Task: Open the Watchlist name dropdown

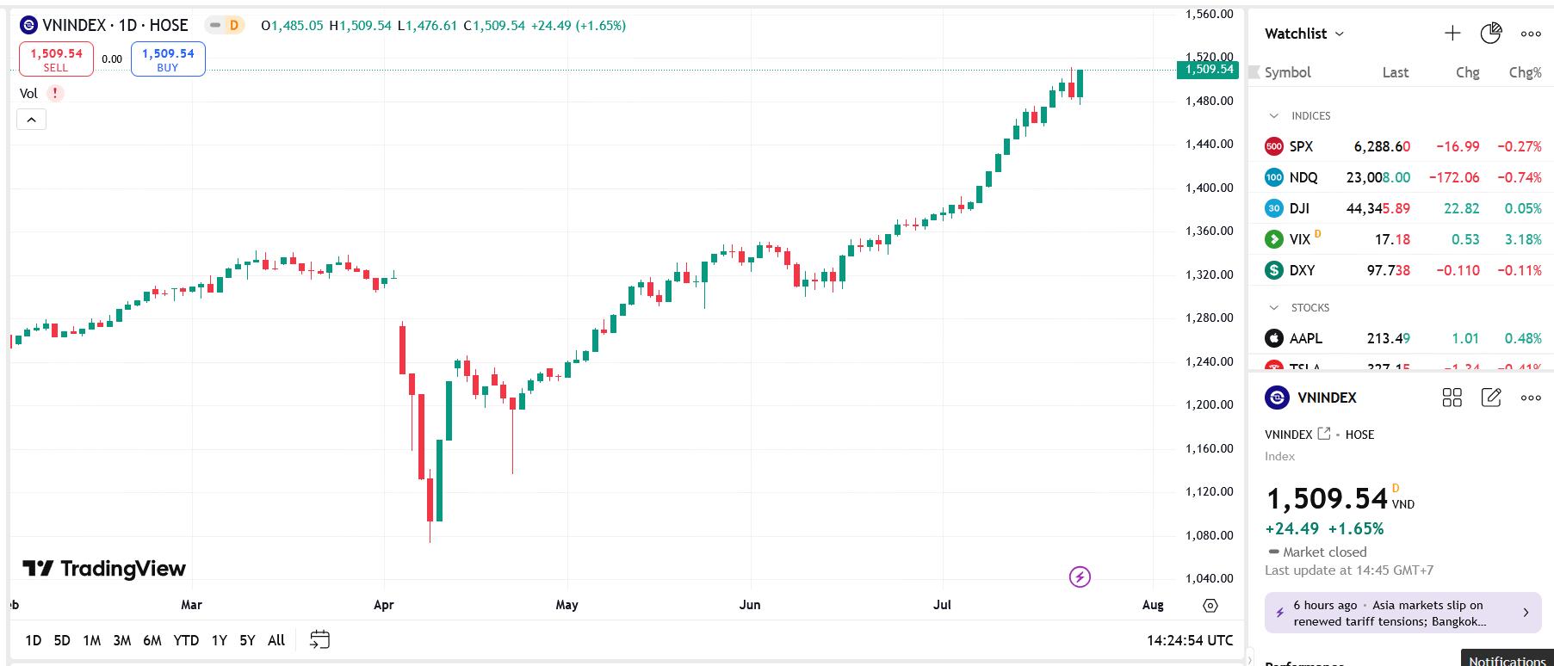Action: pos(1303,34)
